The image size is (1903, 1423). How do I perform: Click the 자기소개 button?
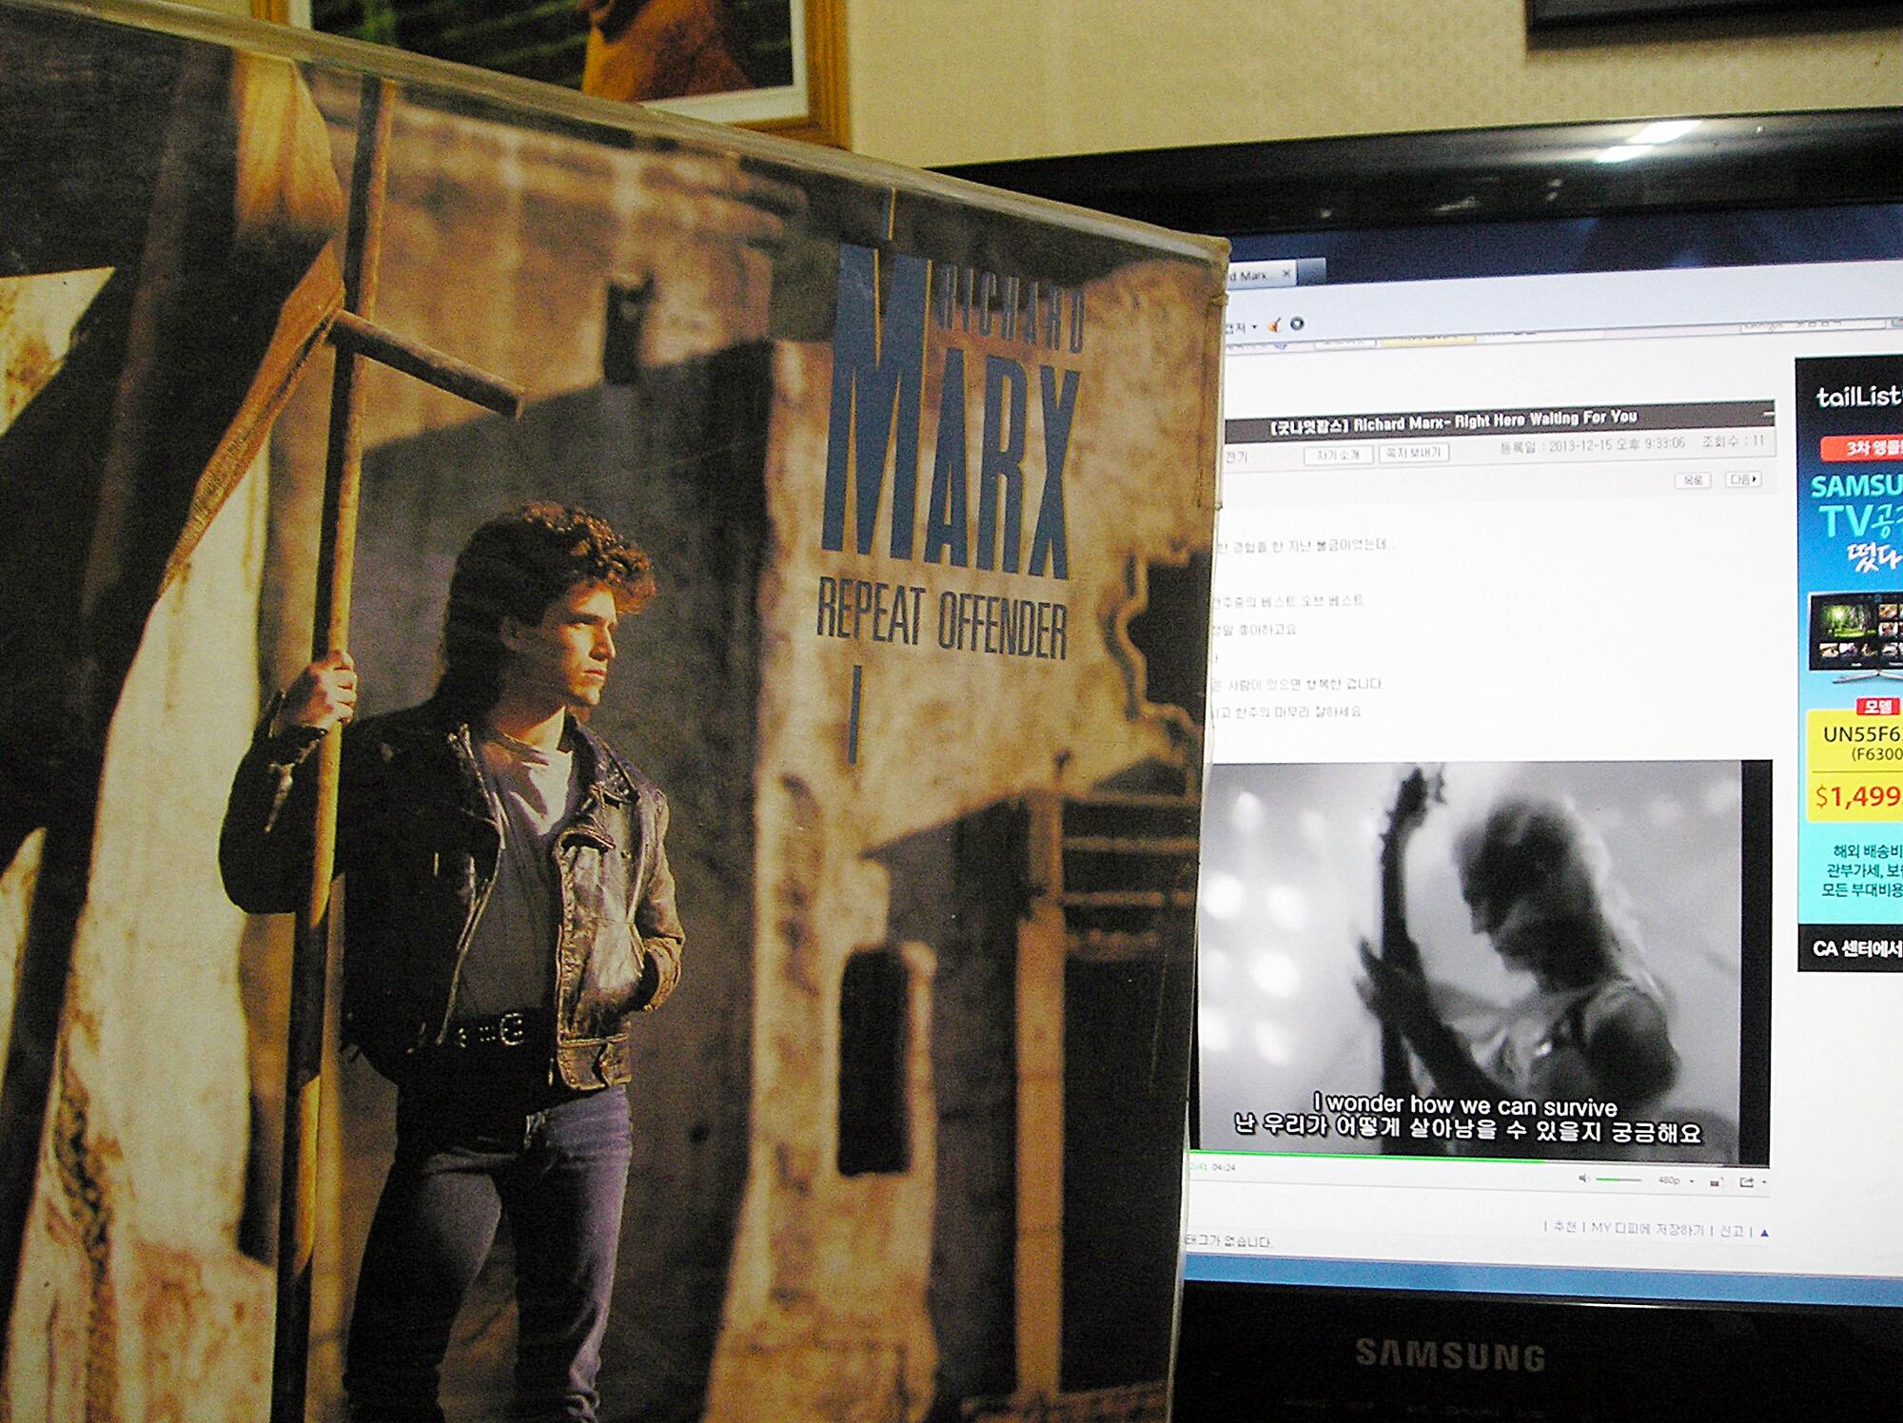click(x=1337, y=455)
